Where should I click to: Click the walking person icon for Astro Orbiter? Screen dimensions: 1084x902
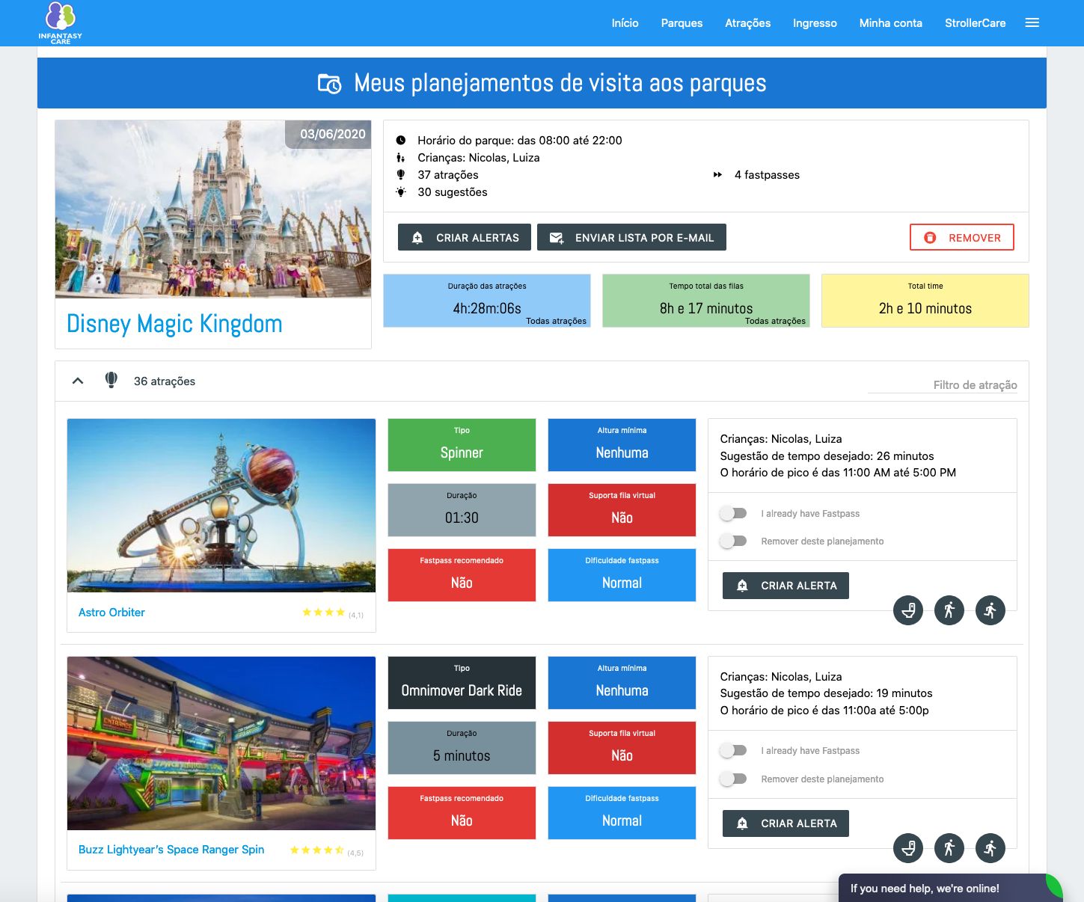tap(949, 610)
